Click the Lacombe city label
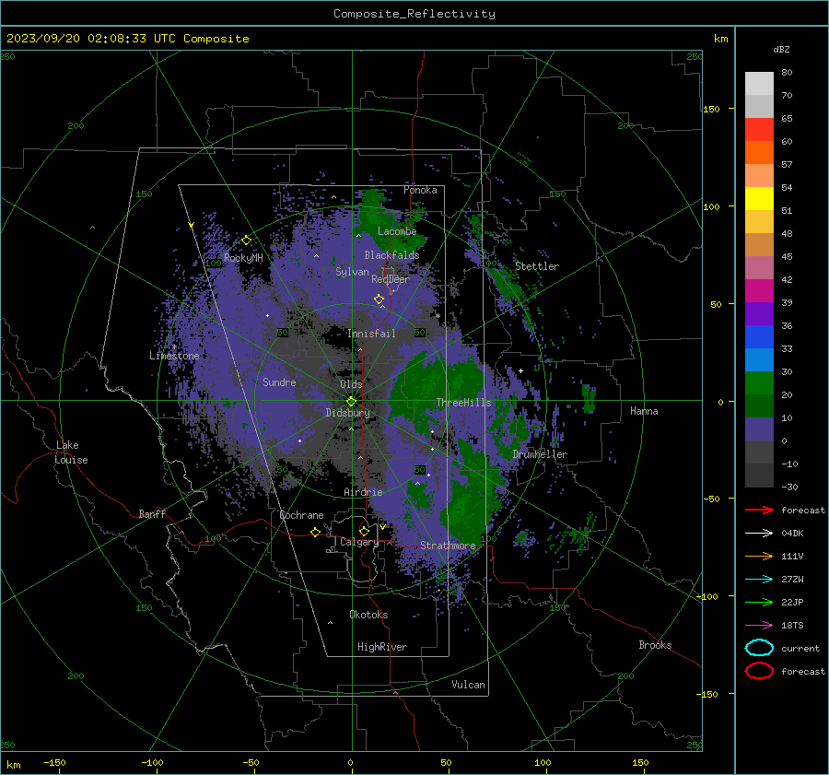Viewport: 829px width, 775px height. [397, 231]
